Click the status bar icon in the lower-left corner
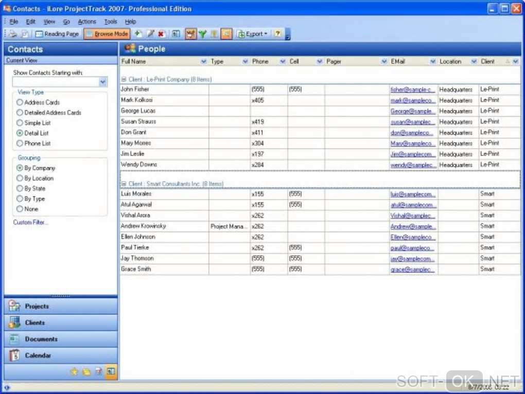Screen dimensions: 525x394 pyautogui.click(x=7, y=387)
